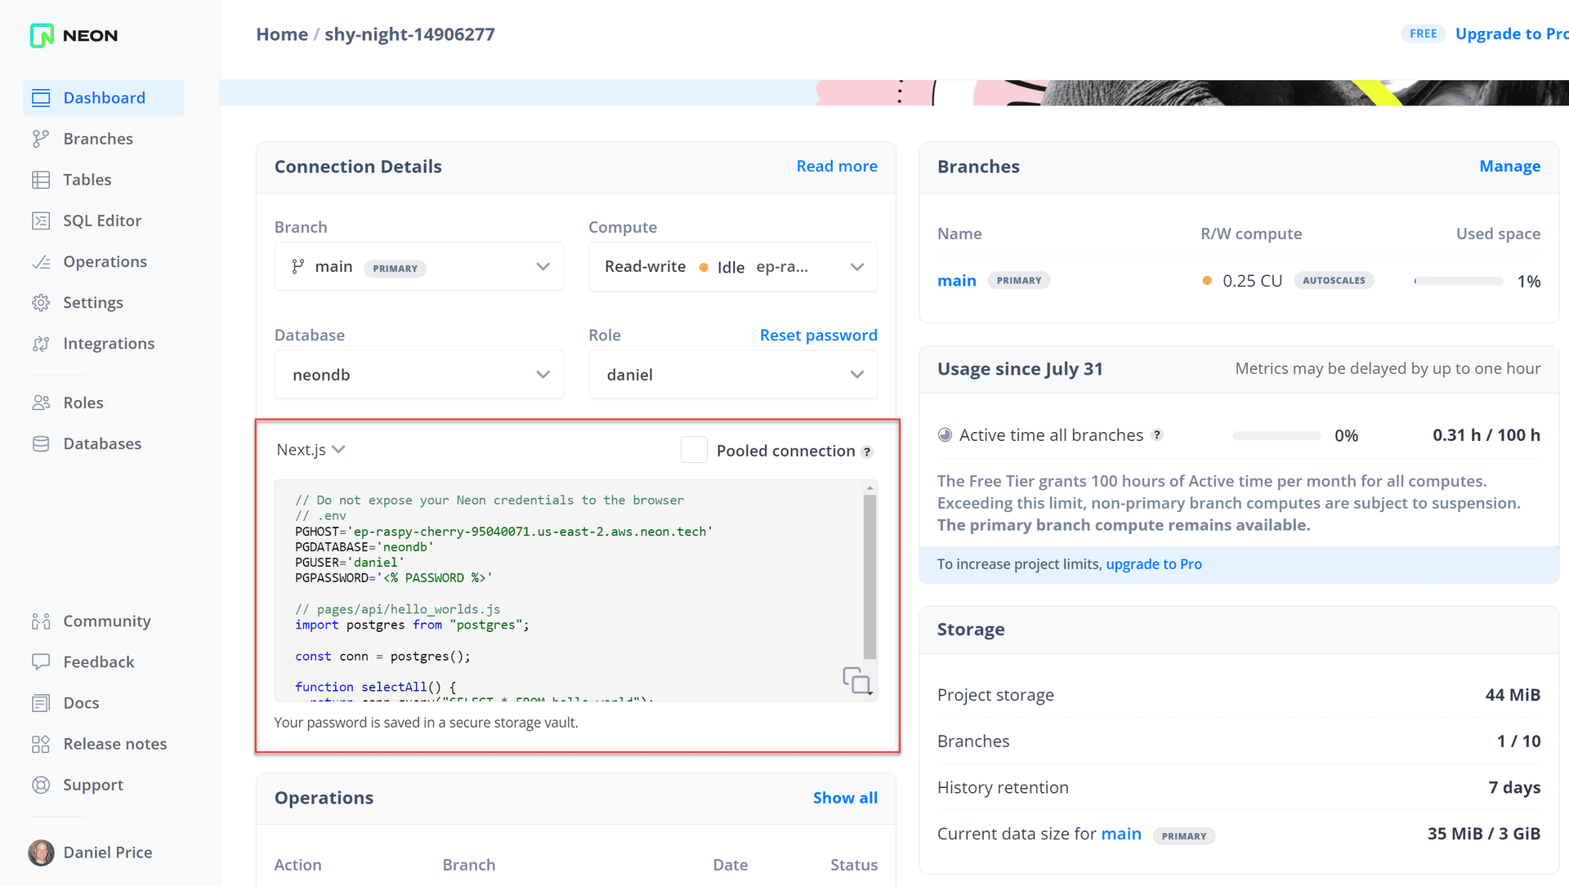This screenshot has height=886, width=1569.
Task: Click the Docs document icon
Action: (41, 703)
